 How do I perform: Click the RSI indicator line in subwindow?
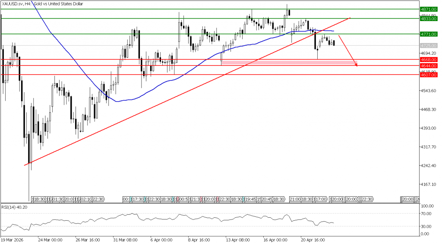point(173,219)
